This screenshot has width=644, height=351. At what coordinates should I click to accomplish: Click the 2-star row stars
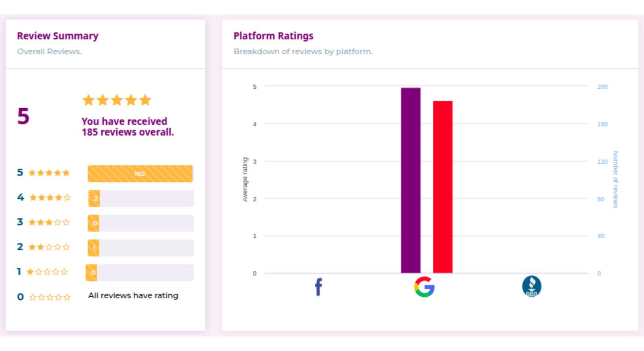pos(49,247)
